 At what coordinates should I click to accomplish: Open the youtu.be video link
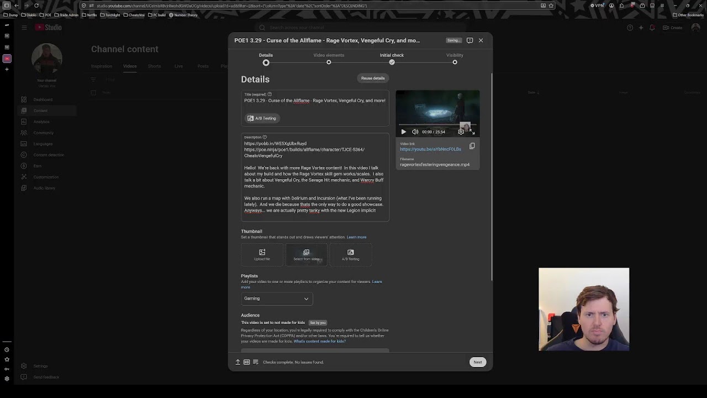[430, 149]
